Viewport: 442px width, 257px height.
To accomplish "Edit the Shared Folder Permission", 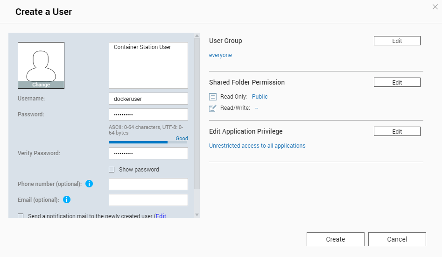I will point(397,83).
